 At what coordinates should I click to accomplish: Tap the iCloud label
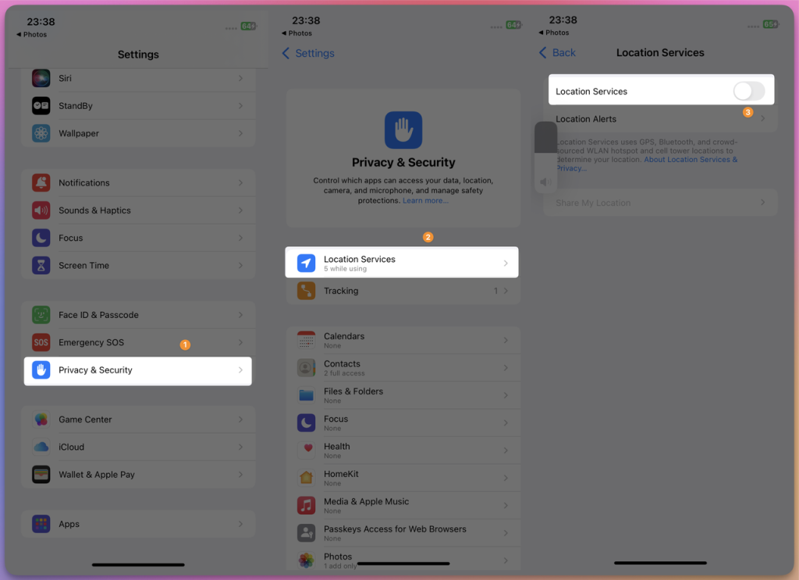[71, 447]
